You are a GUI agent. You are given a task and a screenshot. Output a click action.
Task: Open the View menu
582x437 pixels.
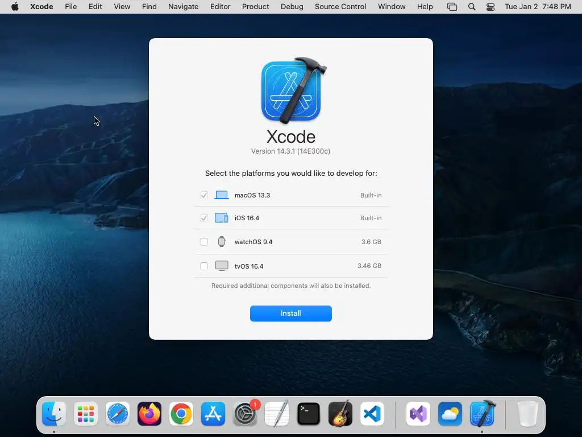click(122, 6)
